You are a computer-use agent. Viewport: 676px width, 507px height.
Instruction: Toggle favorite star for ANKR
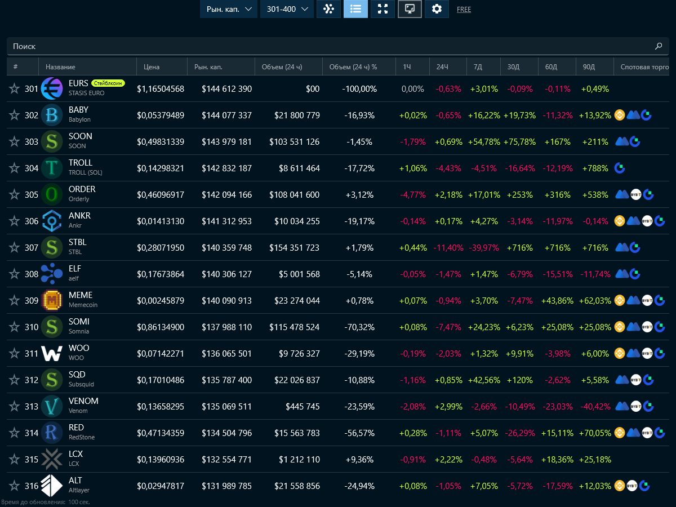(x=14, y=221)
